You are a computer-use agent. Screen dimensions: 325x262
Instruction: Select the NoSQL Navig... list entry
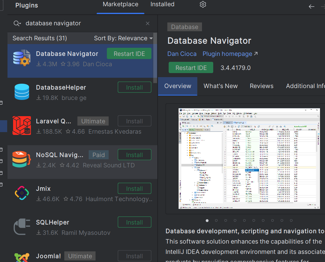(x=82, y=162)
